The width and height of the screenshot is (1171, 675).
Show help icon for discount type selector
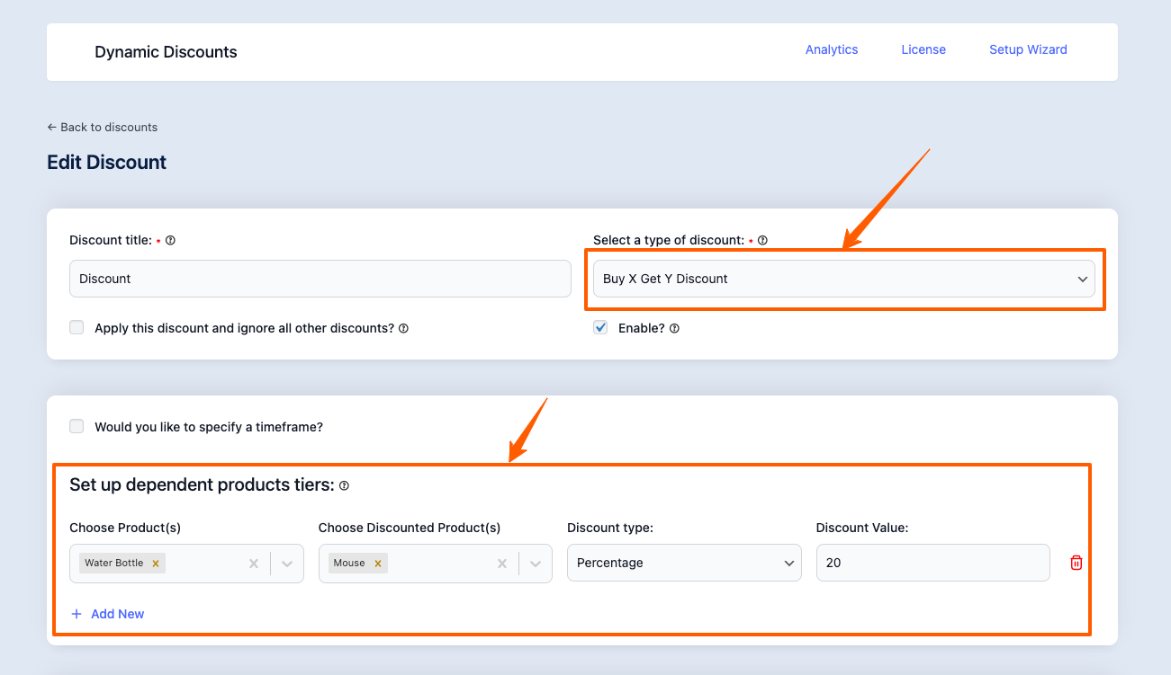click(x=762, y=241)
